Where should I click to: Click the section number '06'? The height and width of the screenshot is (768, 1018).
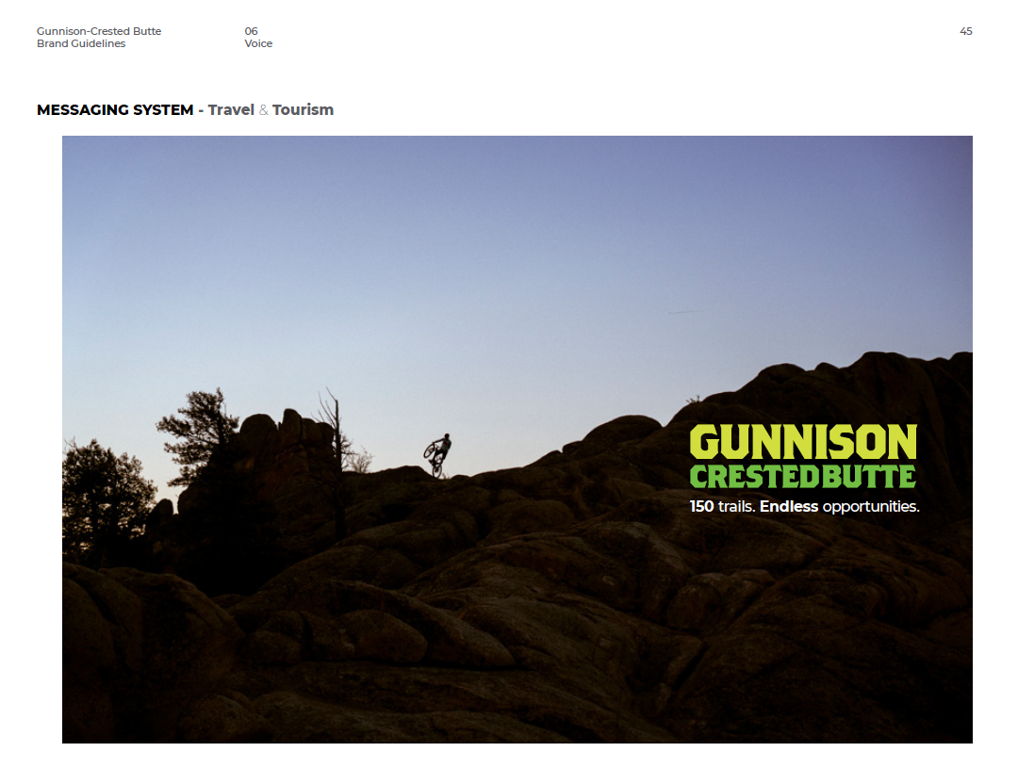coord(252,31)
